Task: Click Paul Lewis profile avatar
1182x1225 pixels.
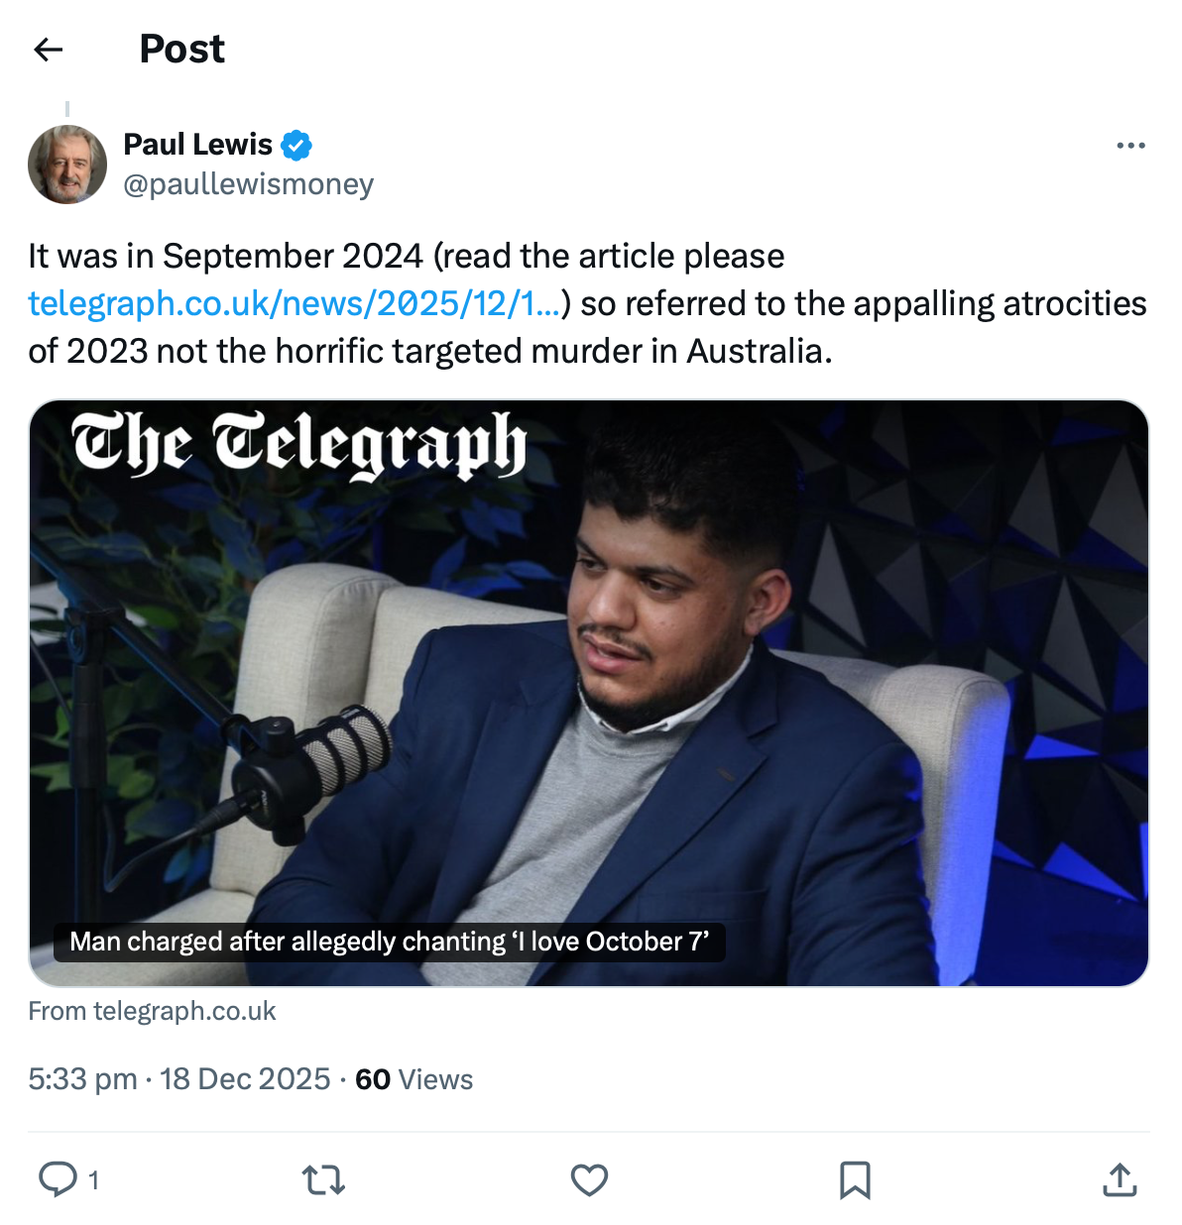Action: point(67,165)
